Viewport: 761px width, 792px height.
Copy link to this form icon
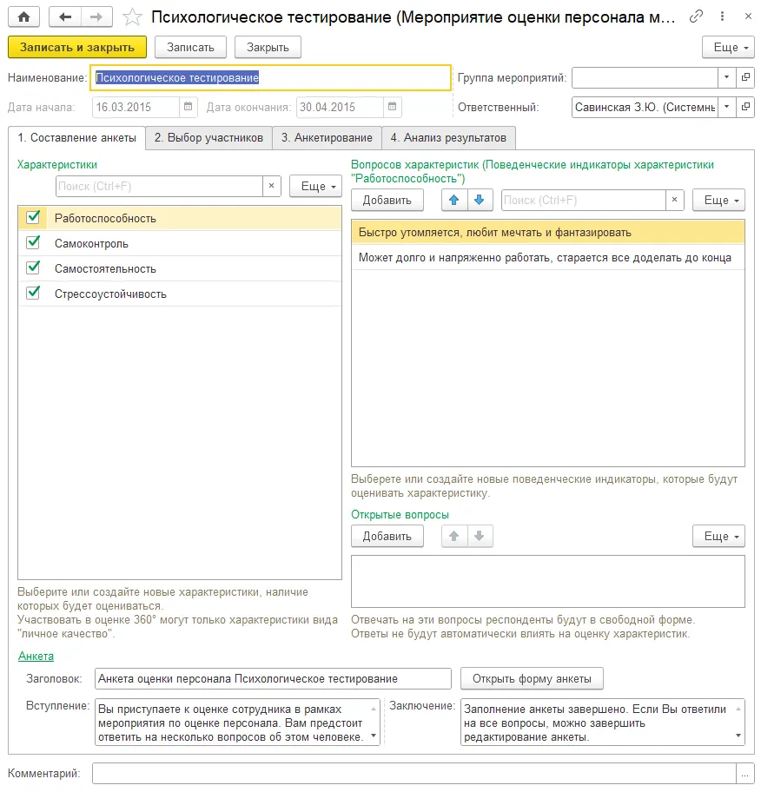pyautogui.click(x=696, y=16)
